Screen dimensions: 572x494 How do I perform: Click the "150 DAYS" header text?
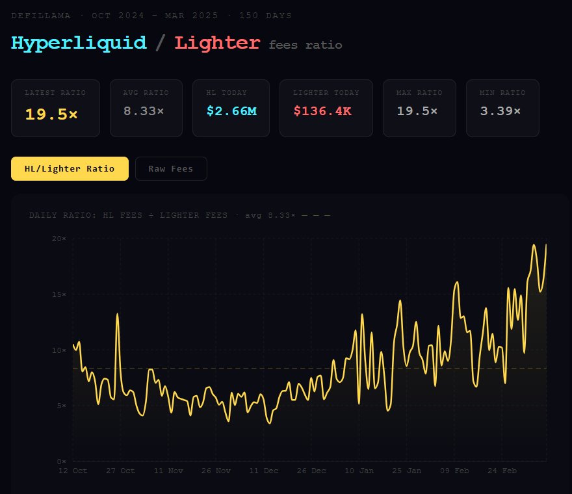click(265, 16)
